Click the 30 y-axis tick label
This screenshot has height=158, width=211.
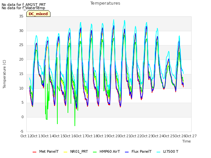tap(21, 31)
